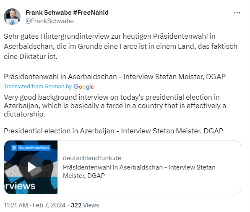Image resolution: width=250 pixels, height=212 pixels.
Task: Open the Frank Schwabe #FreeNahid display name
Action: [x=67, y=13]
